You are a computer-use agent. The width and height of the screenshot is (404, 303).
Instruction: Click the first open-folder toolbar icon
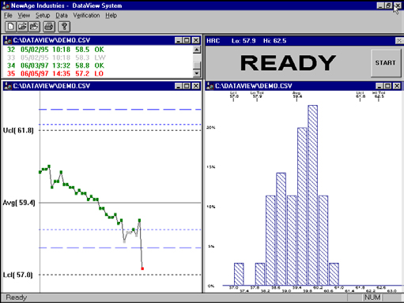[23, 27]
